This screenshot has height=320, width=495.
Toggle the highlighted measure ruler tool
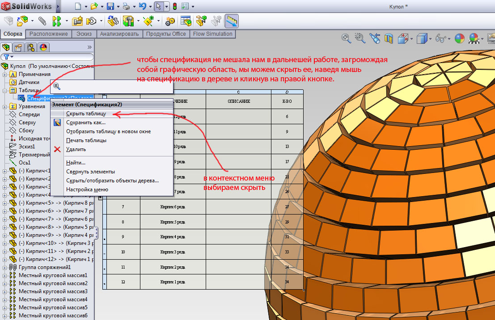(231, 21)
